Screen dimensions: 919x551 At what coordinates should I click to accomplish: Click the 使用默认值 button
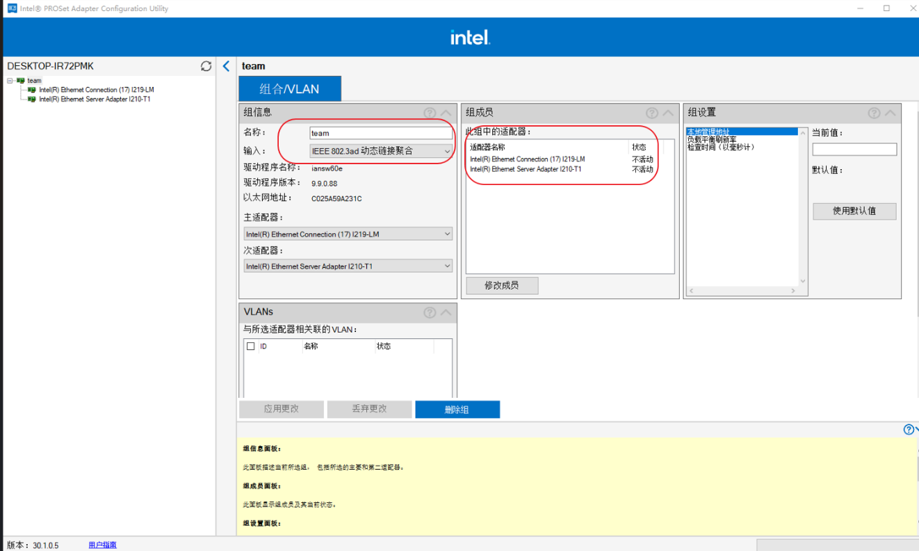(854, 211)
